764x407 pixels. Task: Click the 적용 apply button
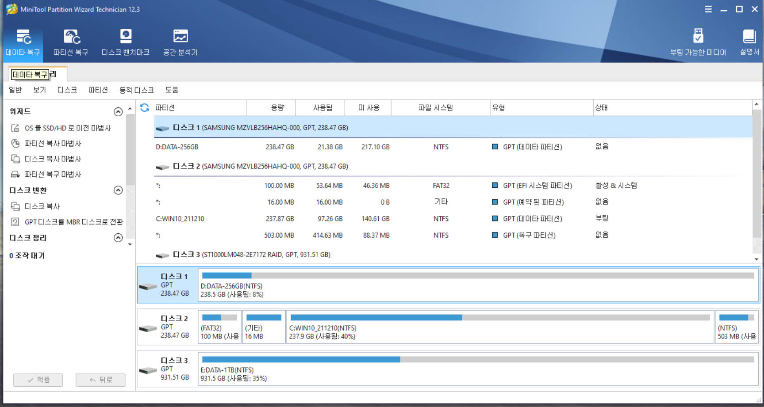coord(38,380)
